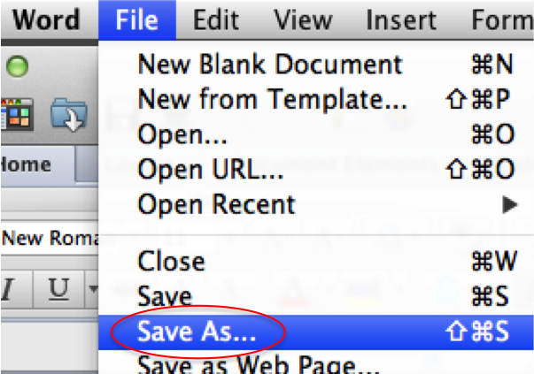
Task: Expand the Open Recent submenu arrow
Action: pyautogui.click(x=510, y=205)
